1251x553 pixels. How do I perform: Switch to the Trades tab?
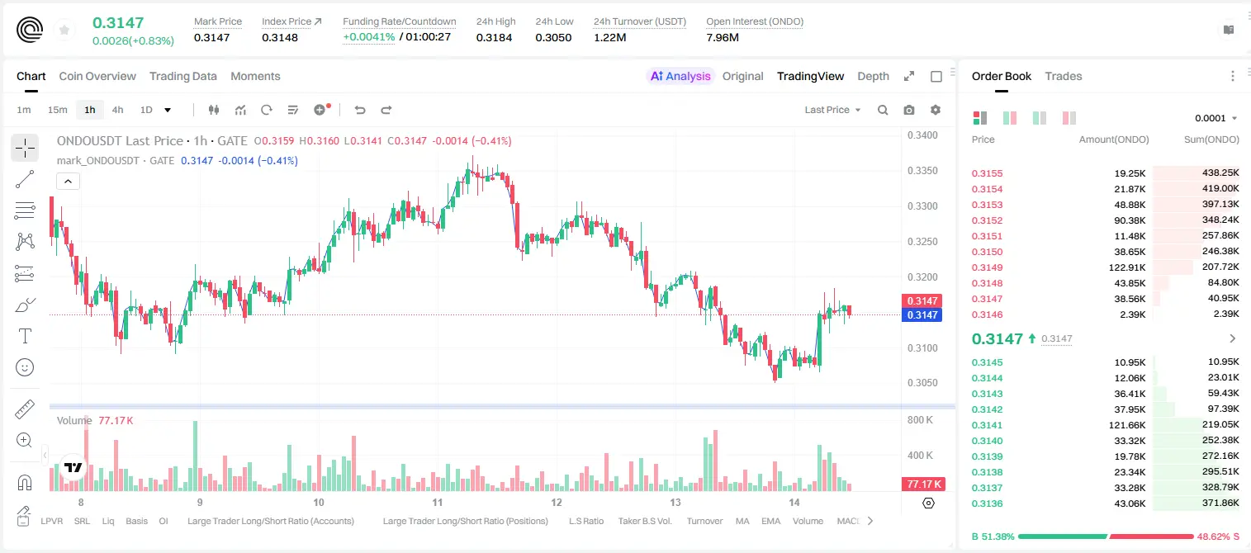(1063, 76)
